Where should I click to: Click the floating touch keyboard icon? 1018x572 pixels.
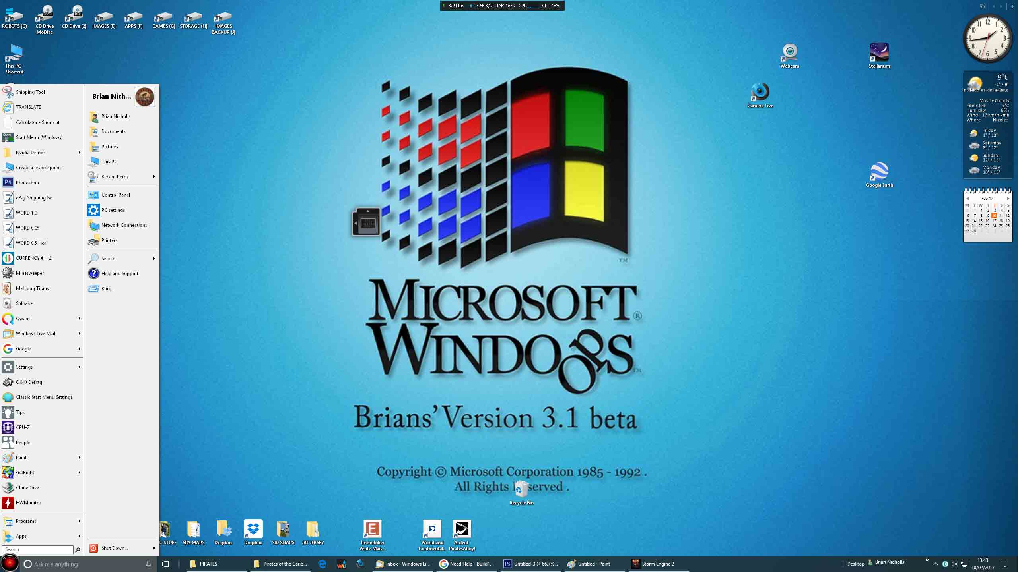(366, 222)
